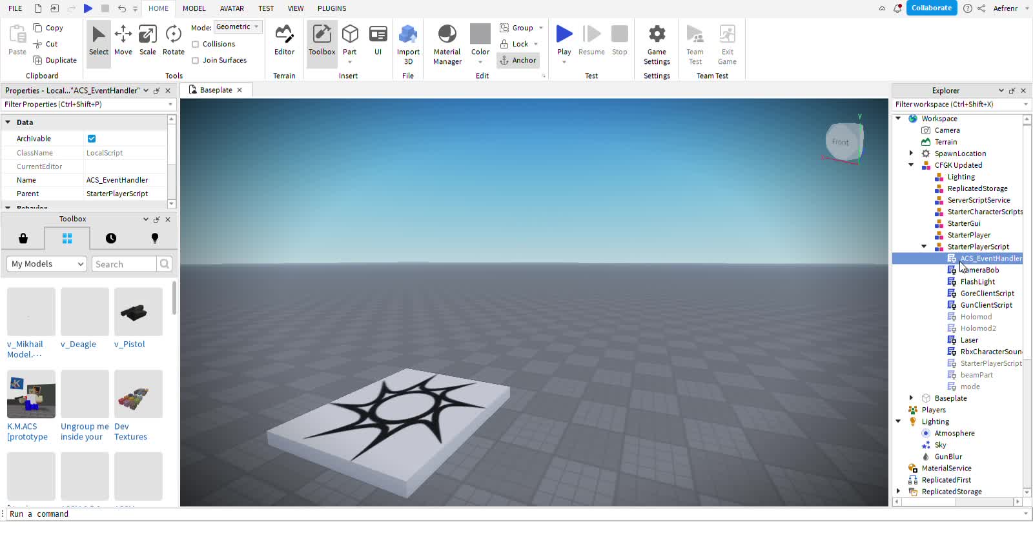The width and height of the screenshot is (1033, 542).
Task: Select the Move tool
Action: click(123, 41)
